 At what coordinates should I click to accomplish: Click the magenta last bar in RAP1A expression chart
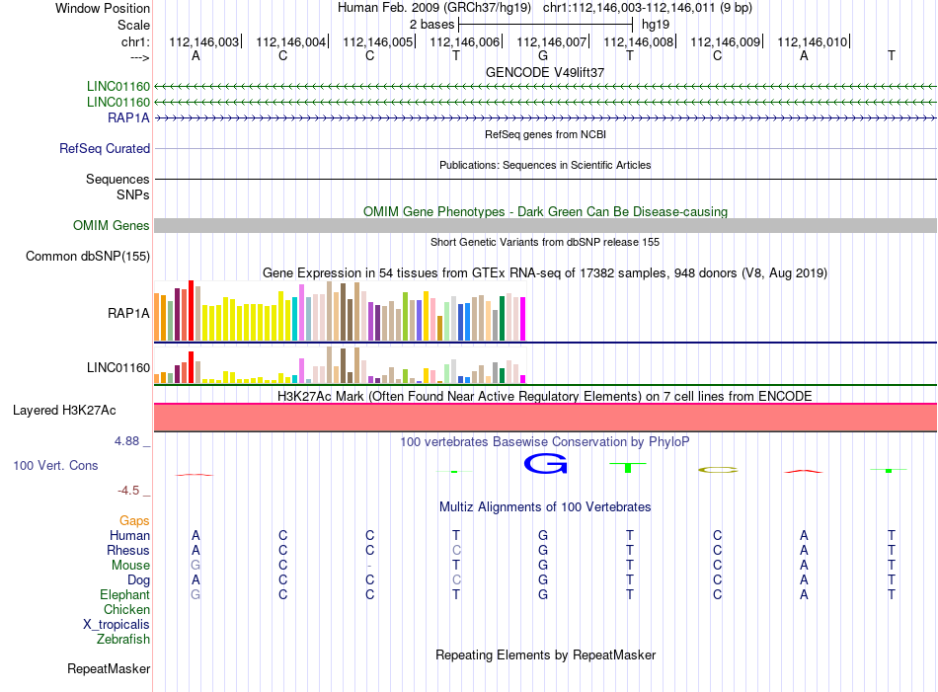[523, 319]
